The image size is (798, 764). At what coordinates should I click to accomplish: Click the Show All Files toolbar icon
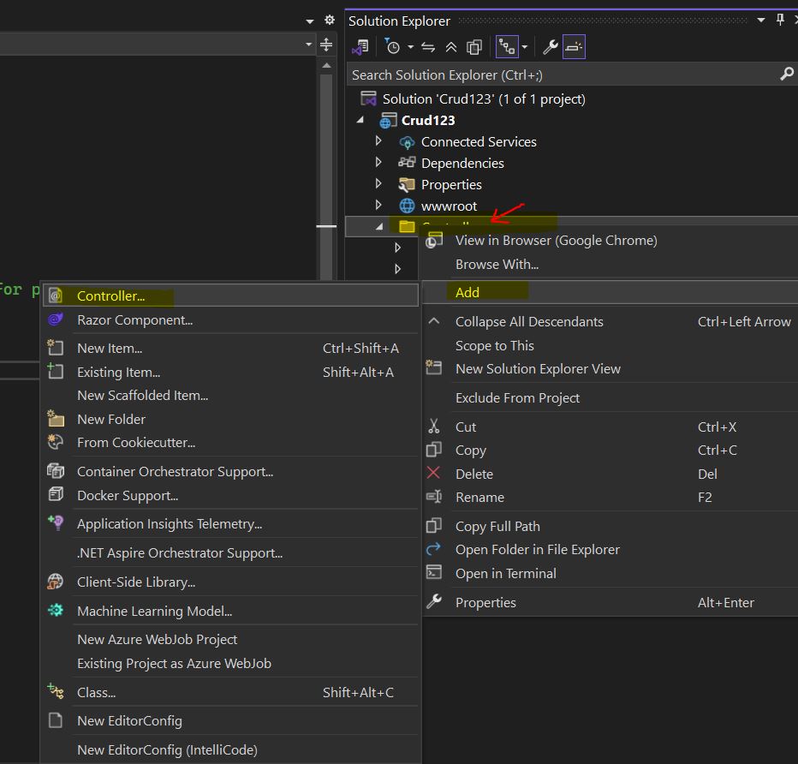click(473, 47)
